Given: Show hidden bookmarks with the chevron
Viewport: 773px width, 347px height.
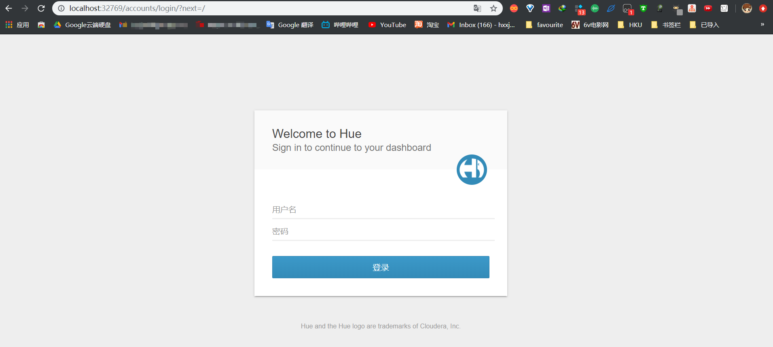Looking at the screenshot, I should click(762, 25).
